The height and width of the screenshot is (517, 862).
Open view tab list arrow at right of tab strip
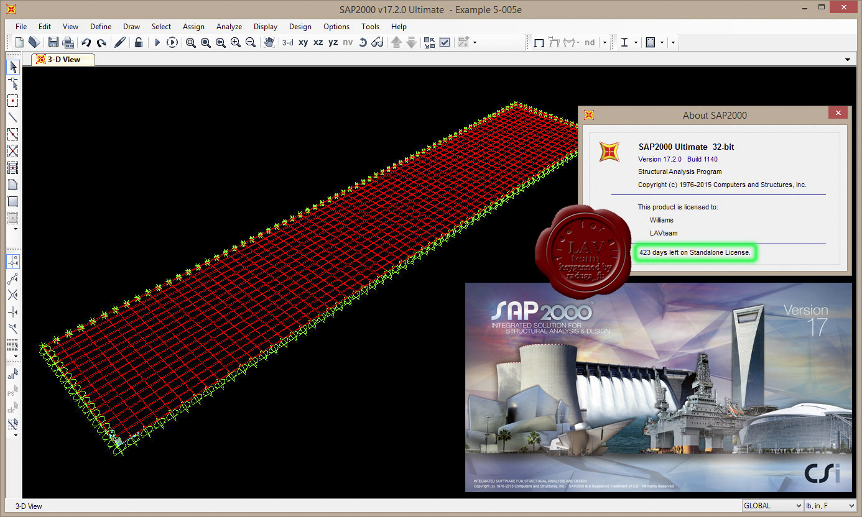click(x=848, y=60)
